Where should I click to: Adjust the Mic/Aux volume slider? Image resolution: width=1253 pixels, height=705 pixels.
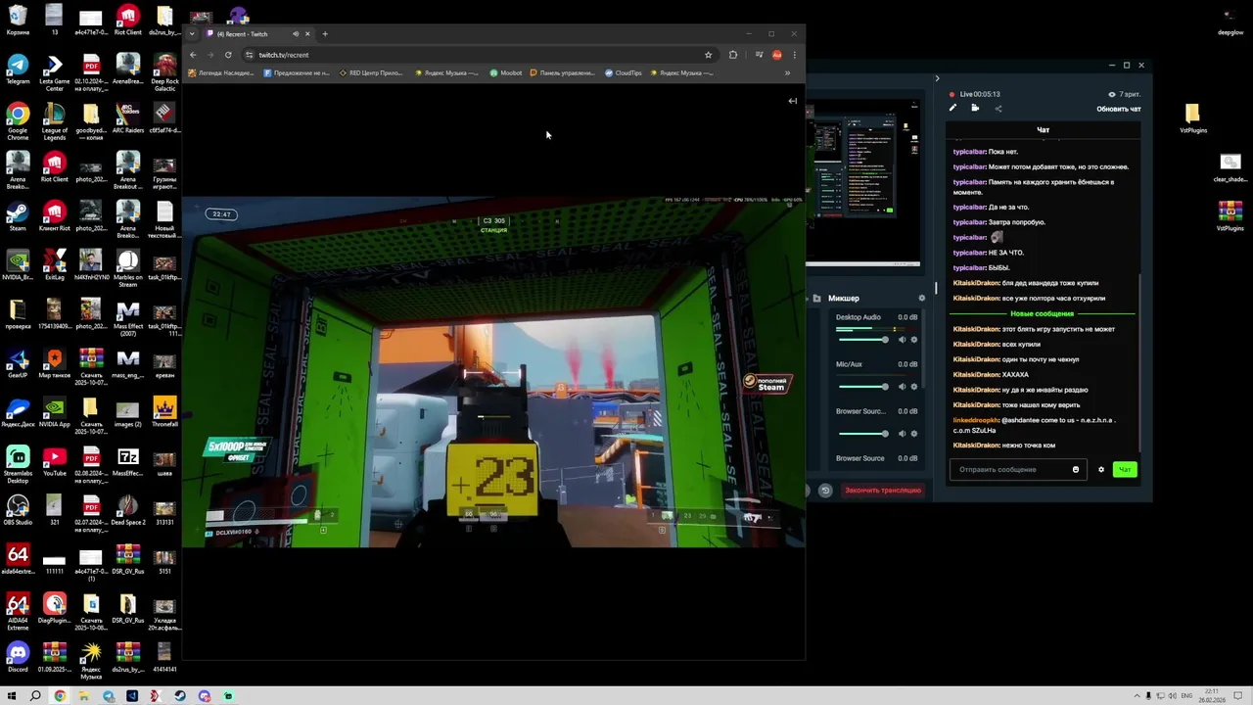862,387
